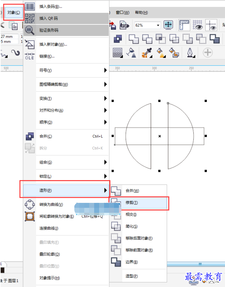Select 合并(W) in shaping submenu
This screenshot has width=225, height=287.
(x=138, y=191)
